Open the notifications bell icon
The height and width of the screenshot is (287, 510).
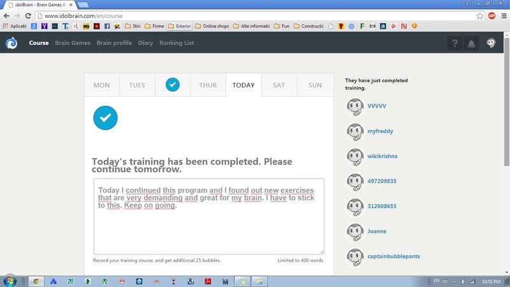coord(472,43)
